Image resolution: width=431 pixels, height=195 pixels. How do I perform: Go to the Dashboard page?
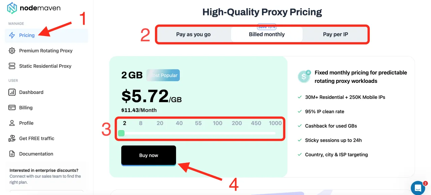pos(31,92)
